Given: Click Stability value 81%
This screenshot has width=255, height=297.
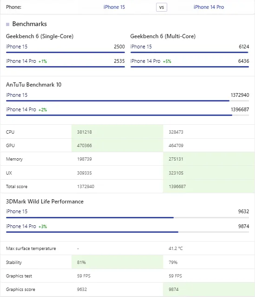Looking at the screenshot, I should click(81, 262).
